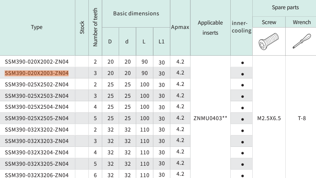This screenshot has height=178, width=316.
Task: Select the SSM390-020X2002-ZN04 type cell
Action: (37, 62)
